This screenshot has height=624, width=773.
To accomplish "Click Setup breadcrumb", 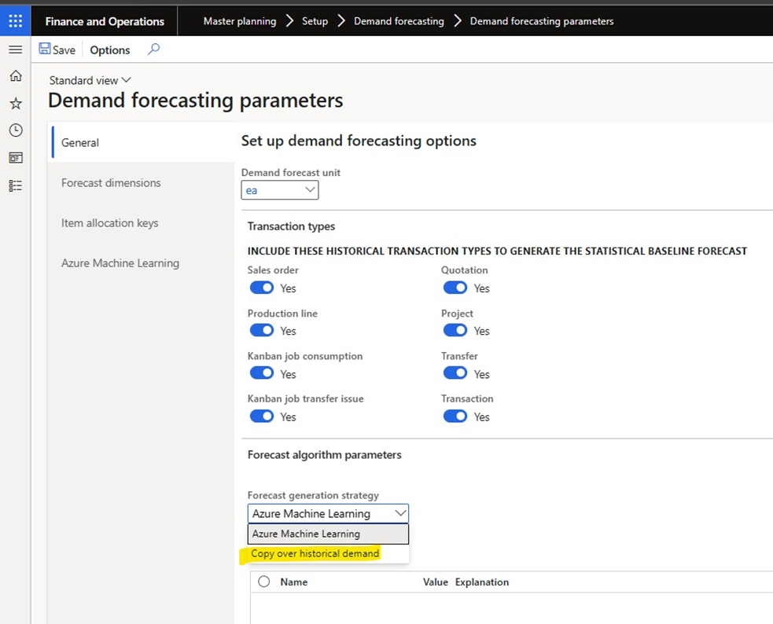I will 315,21.
